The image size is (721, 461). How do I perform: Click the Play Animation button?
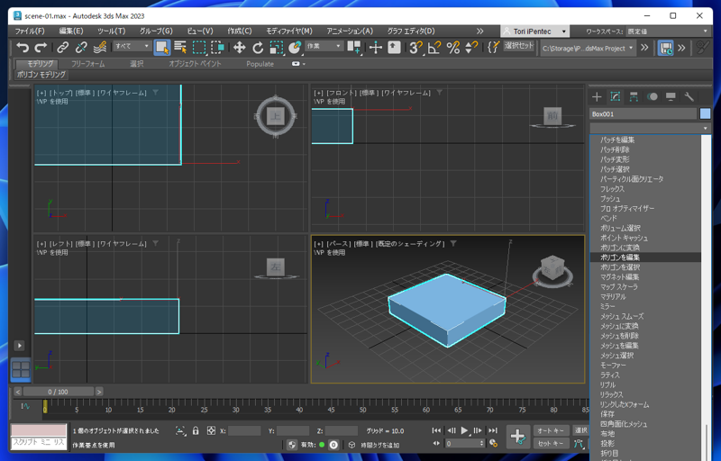coord(464,430)
